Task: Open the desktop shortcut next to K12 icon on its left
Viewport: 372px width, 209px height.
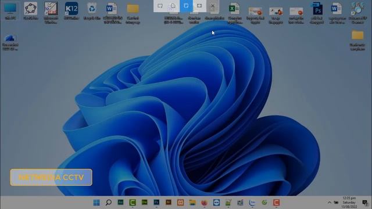Action: (x=51, y=13)
